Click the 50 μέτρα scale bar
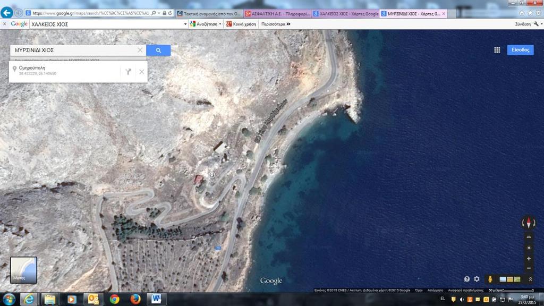Image resolution: width=544 pixels, height=306 pixels. 511,290
